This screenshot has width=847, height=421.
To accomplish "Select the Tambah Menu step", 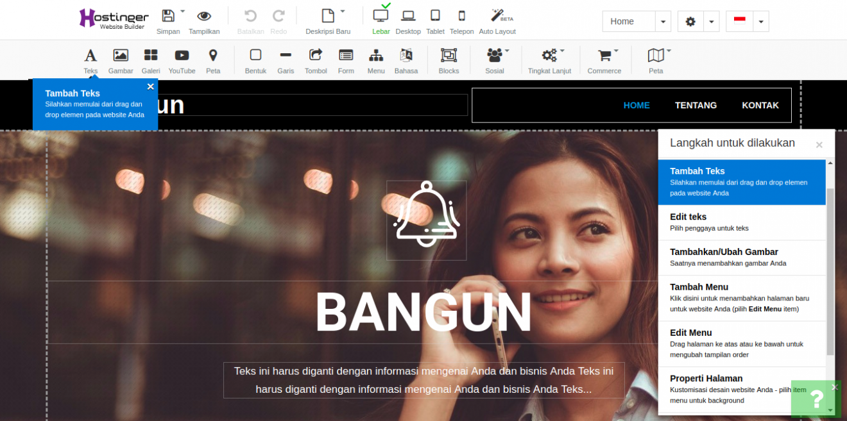I will (x=742, y=298).
